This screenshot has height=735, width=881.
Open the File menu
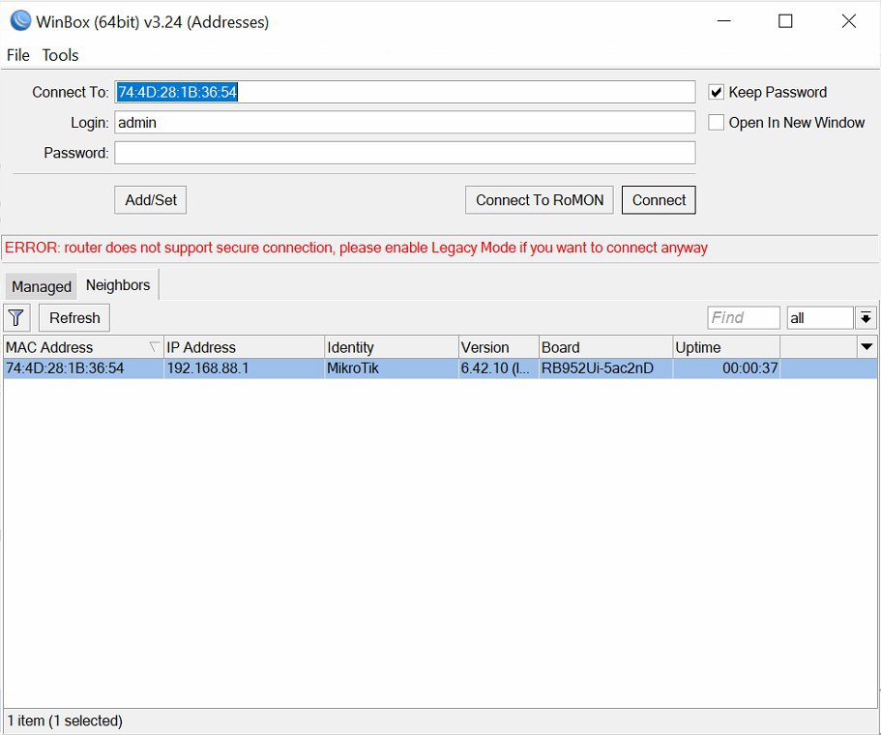point(18,55)
